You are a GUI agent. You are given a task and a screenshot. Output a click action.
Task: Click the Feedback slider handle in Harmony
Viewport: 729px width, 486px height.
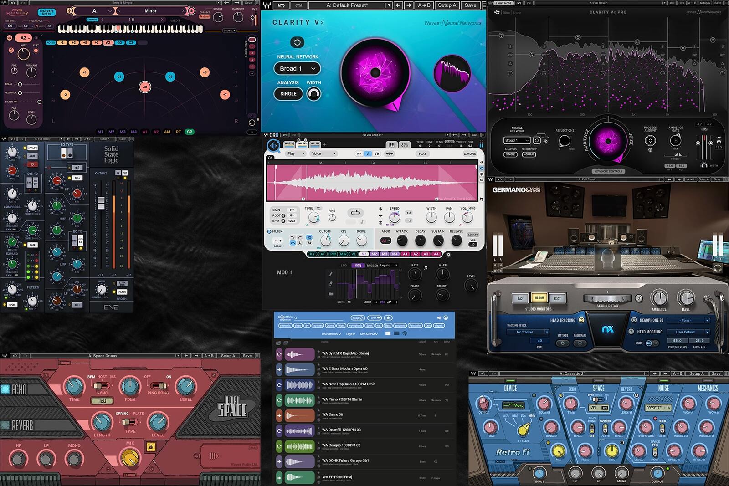(x=20, y=93)
